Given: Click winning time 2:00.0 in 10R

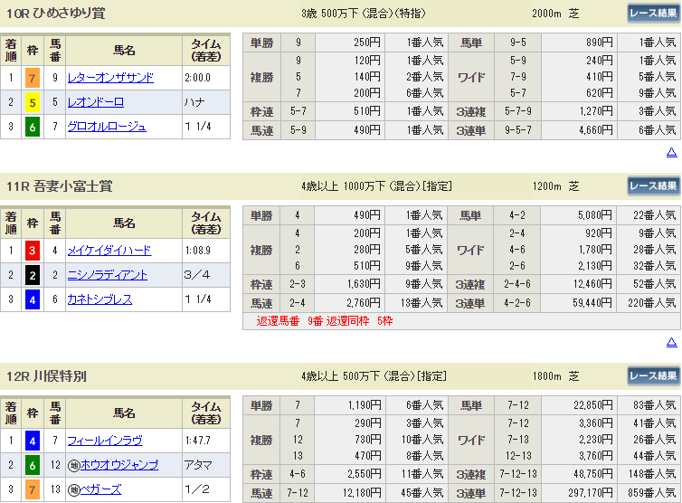Looking at the screenshot, I should pos(197,78).
